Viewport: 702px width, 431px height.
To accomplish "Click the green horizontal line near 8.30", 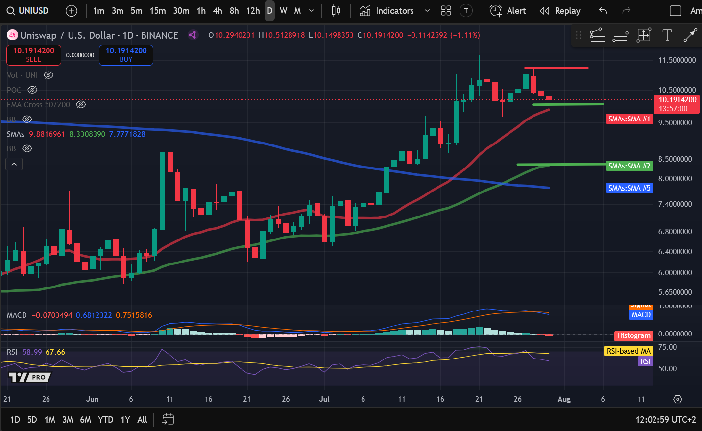I will (561, 164).
